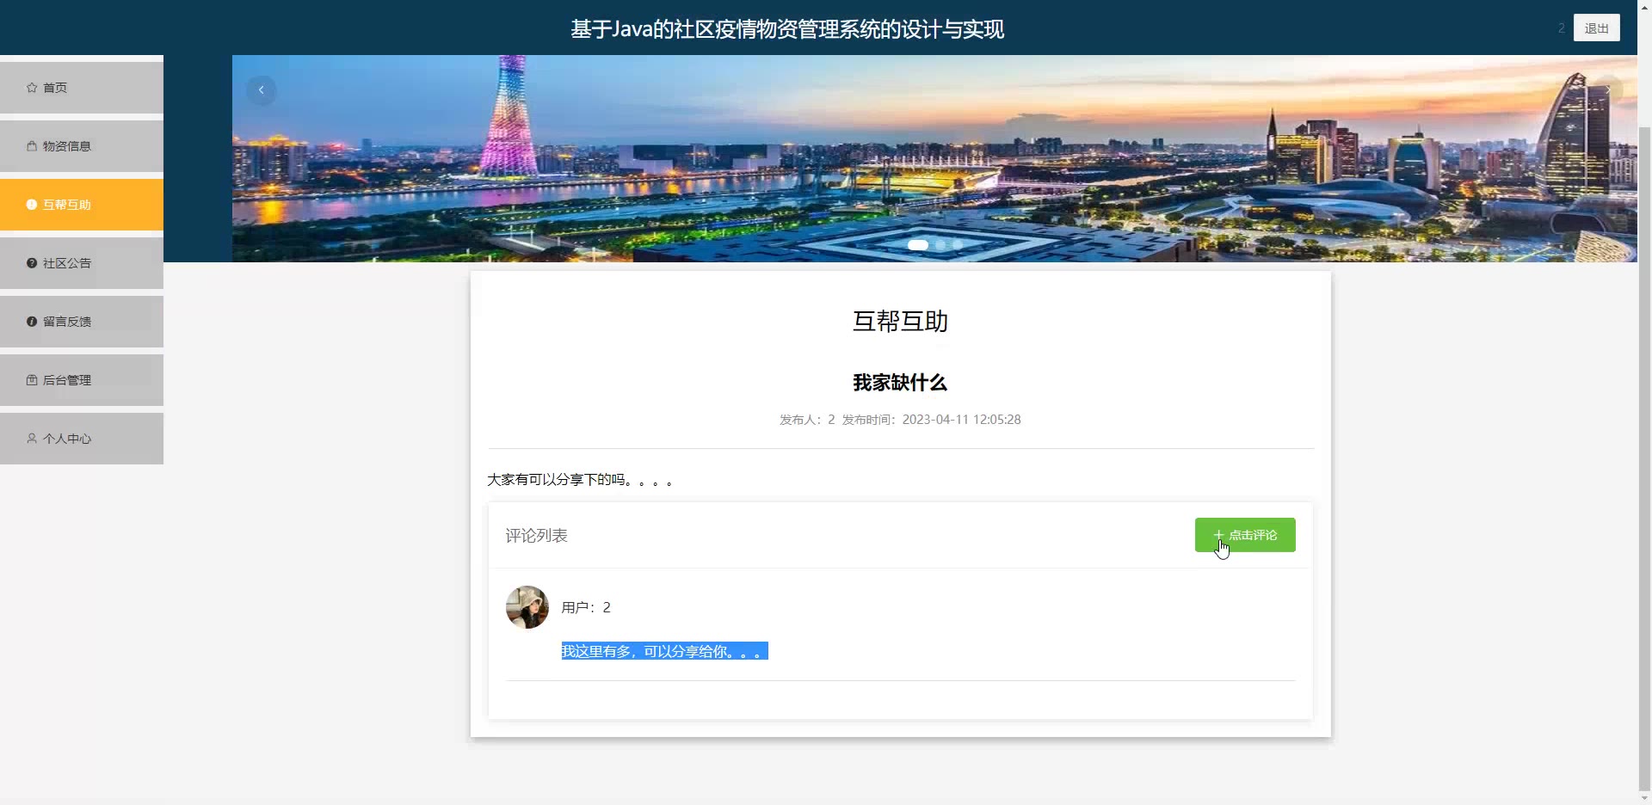Click the avatar of commenter 用户: 2
This screenshot has height=805, width=1652.
coord(527,607)
